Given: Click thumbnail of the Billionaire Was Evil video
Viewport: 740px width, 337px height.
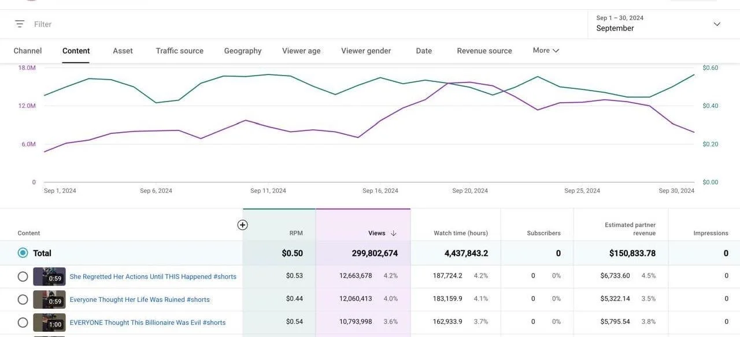Looking at the screenshot, I should tap(49, 323).
